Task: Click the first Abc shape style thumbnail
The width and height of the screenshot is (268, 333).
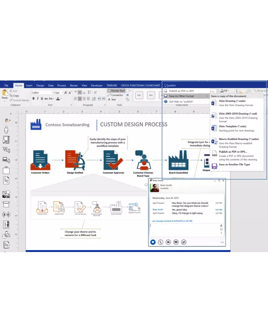Action: 139,95
